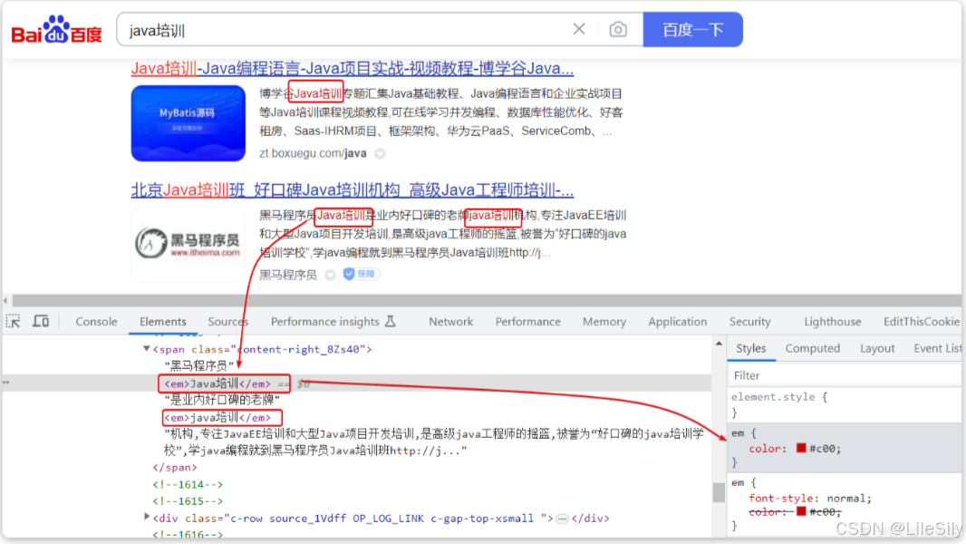Click the round icon after 黑马程序员 source

pyautogui.click(x=330, y=275)
